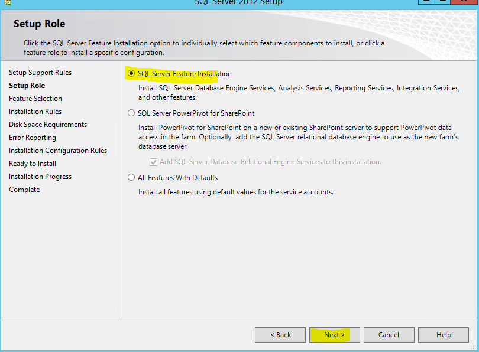This screenshot has width=479, height=352.
Task: Click Complete step in sidebar
Action: click(24, 190)
